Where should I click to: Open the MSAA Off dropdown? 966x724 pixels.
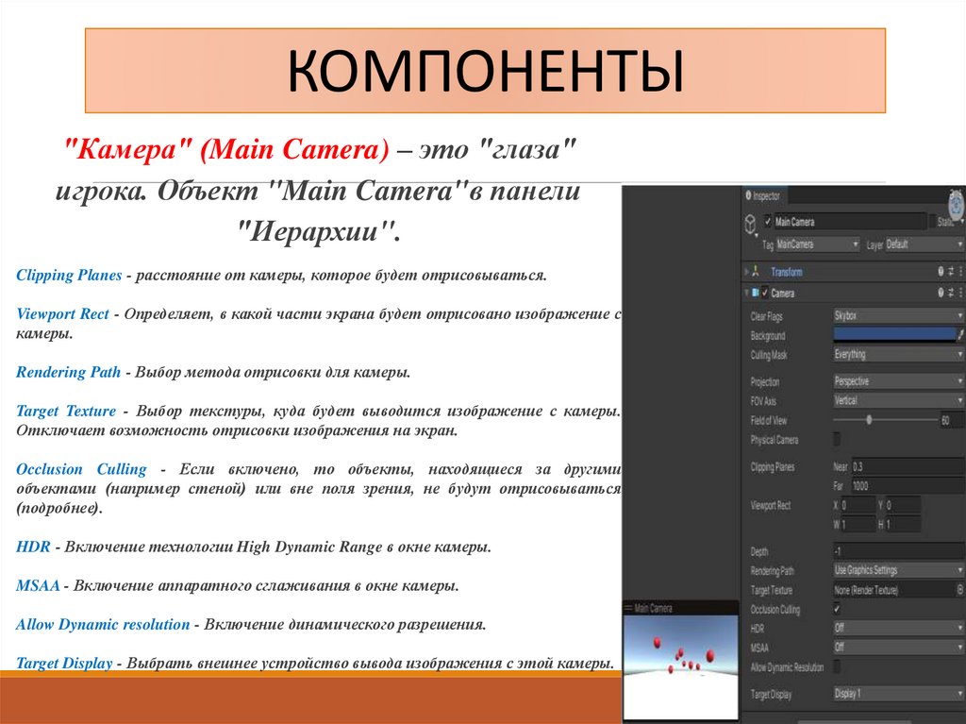tap(898, 647)
